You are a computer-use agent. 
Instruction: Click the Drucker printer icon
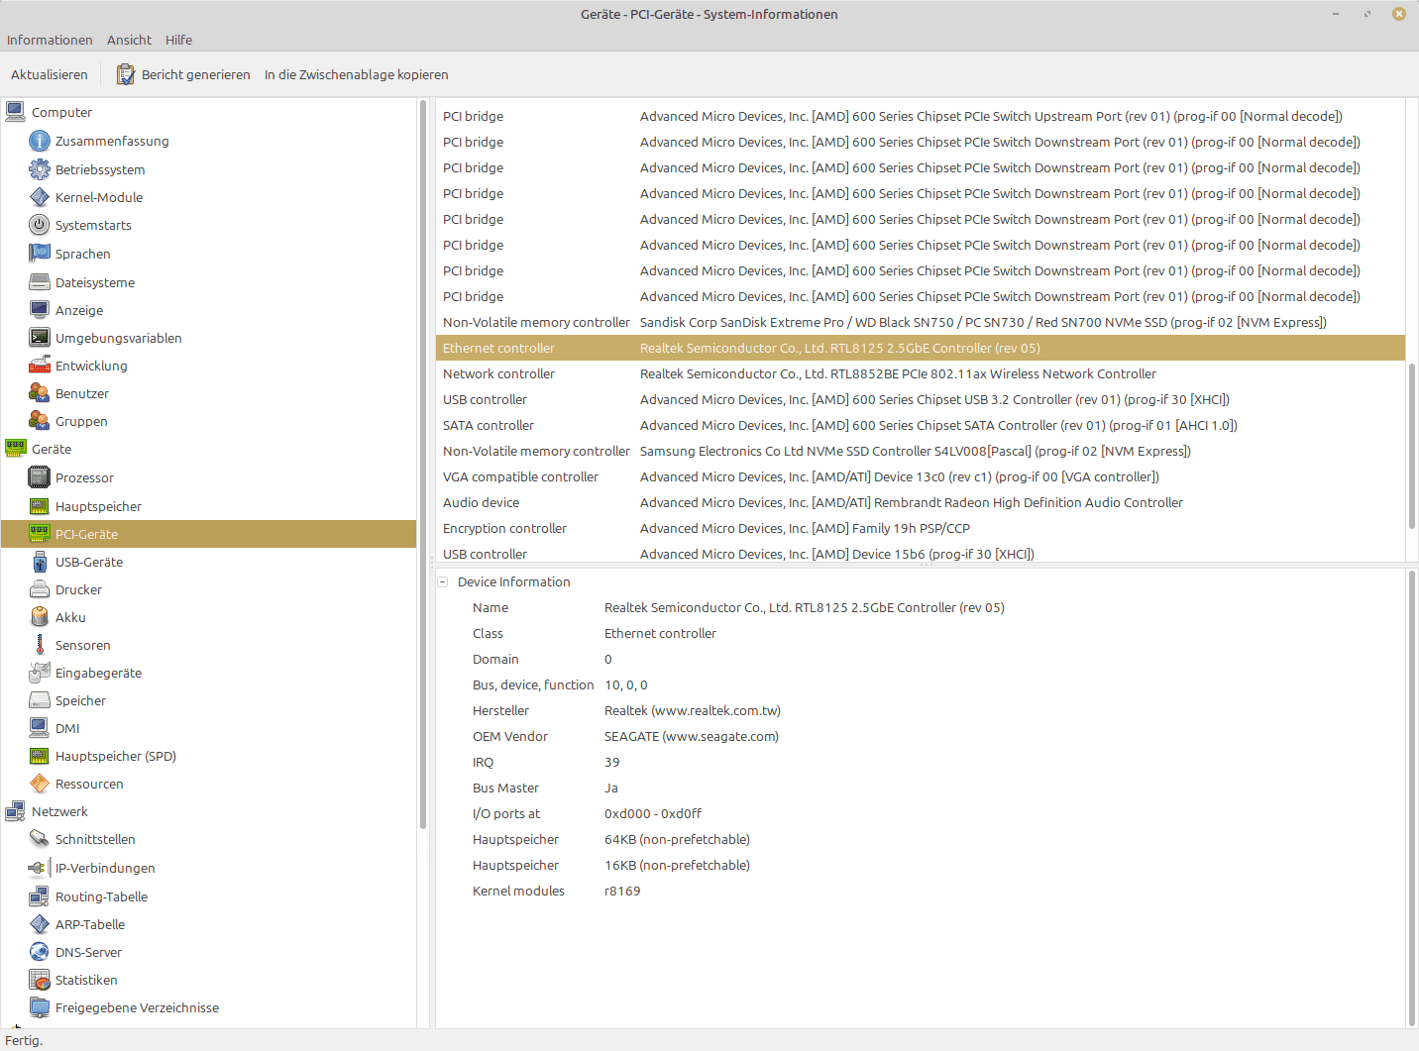pos(40,589)
